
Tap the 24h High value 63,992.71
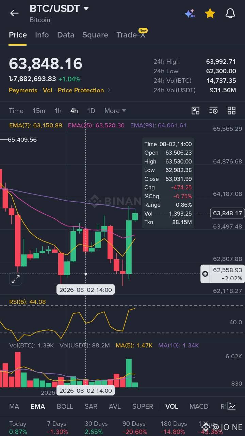(221, 62)
